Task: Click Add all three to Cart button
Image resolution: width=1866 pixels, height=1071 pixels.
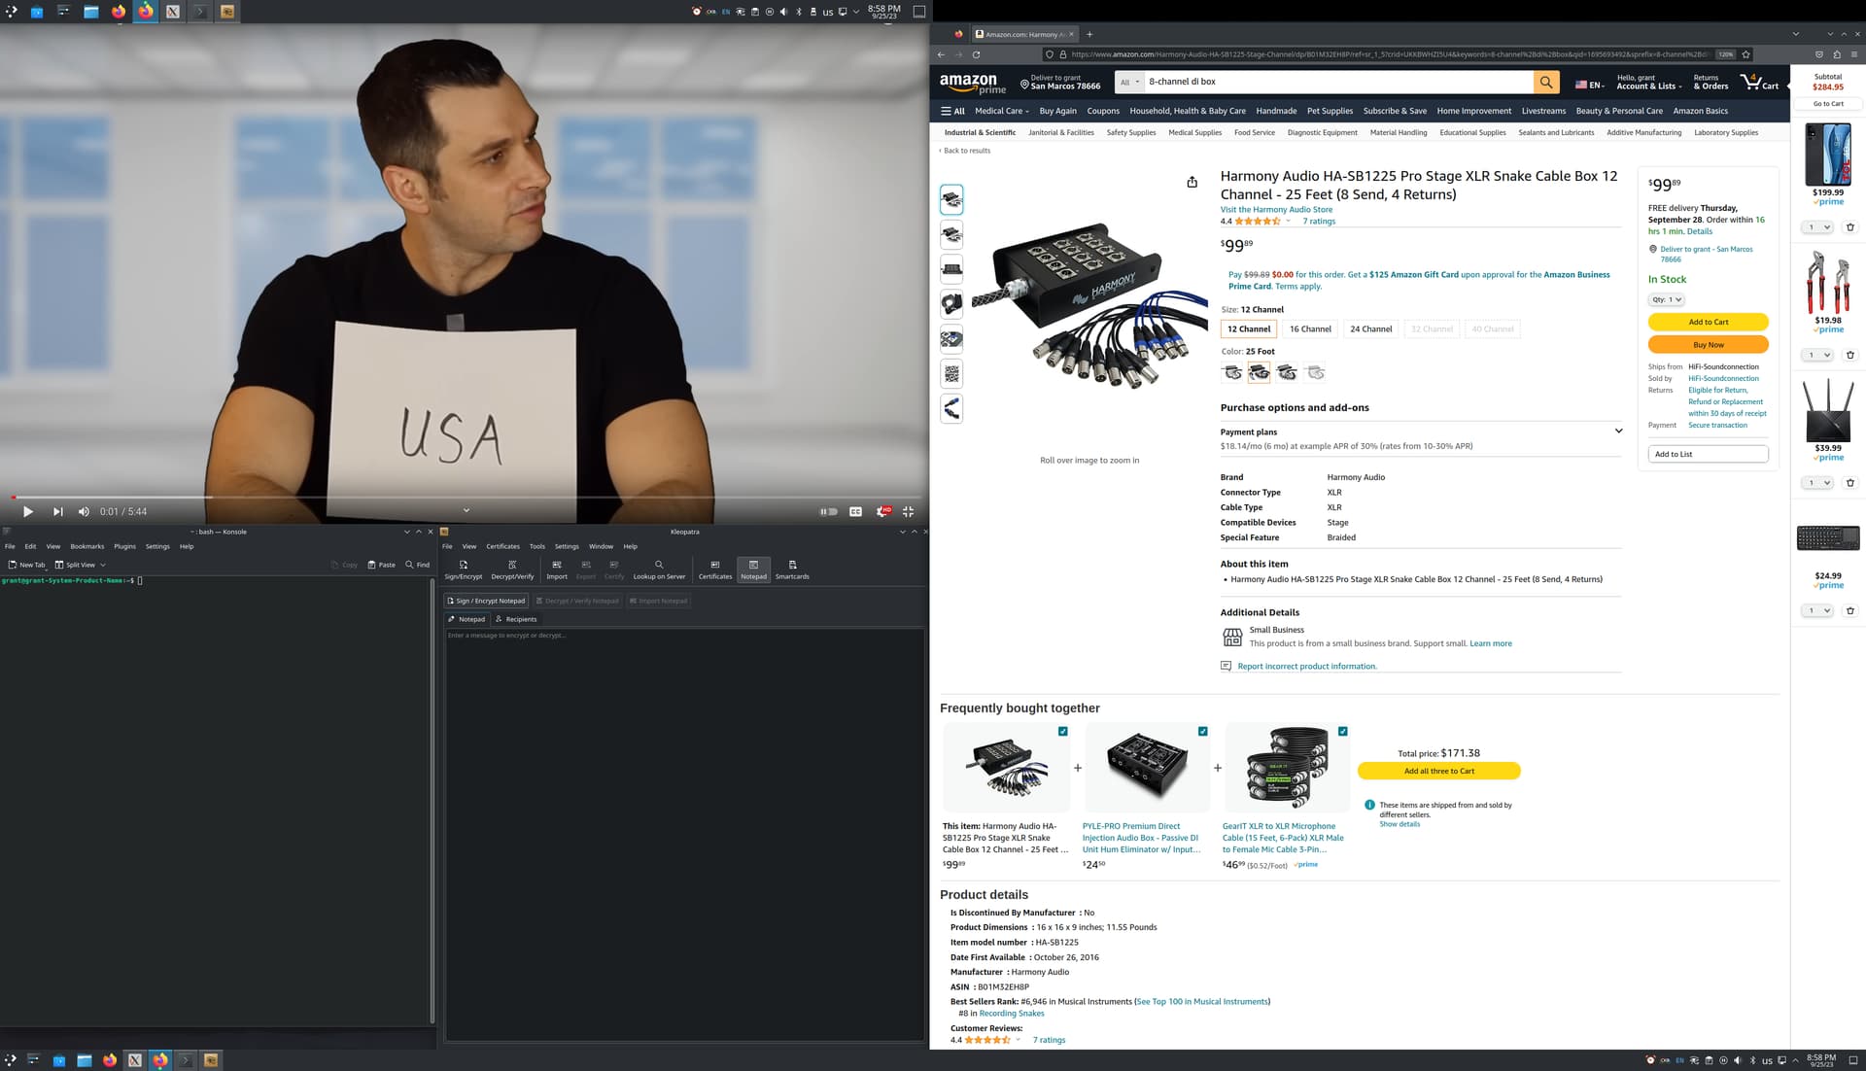Action: click(1438, 771)
